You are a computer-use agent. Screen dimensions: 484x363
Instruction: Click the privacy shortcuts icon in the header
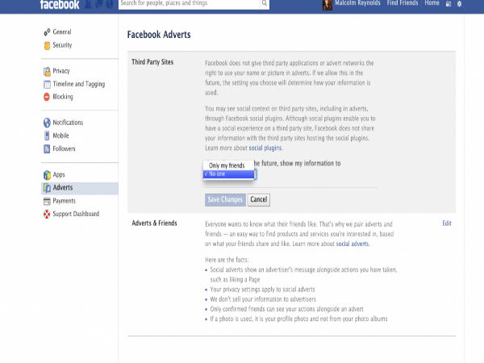tap(449, 4)
